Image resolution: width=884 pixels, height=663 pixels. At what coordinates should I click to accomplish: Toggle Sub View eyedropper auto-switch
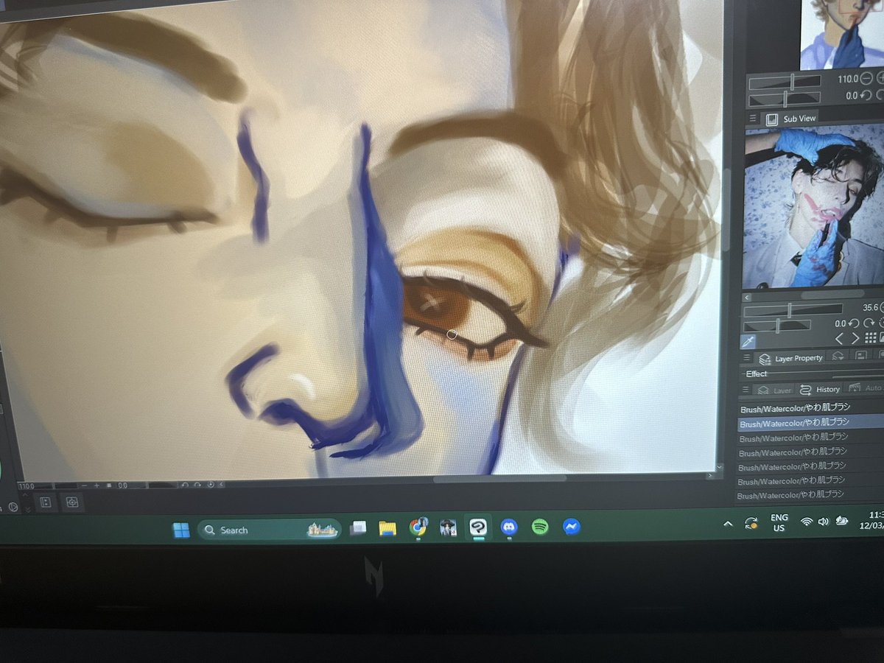click(748, 341)
